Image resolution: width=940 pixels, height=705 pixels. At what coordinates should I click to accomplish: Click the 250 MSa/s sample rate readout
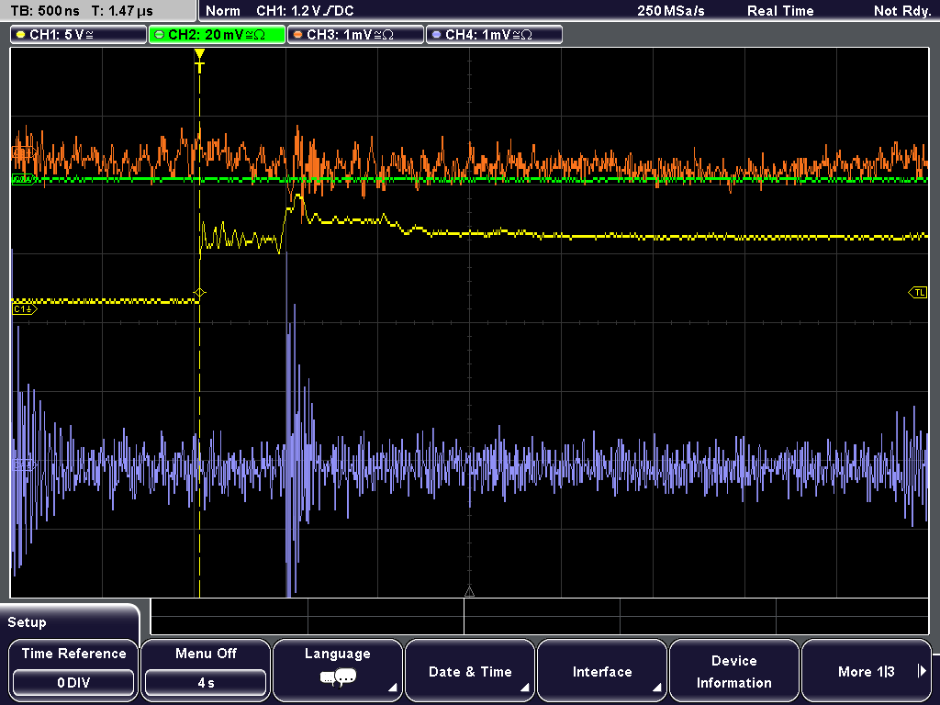(671, 11)
